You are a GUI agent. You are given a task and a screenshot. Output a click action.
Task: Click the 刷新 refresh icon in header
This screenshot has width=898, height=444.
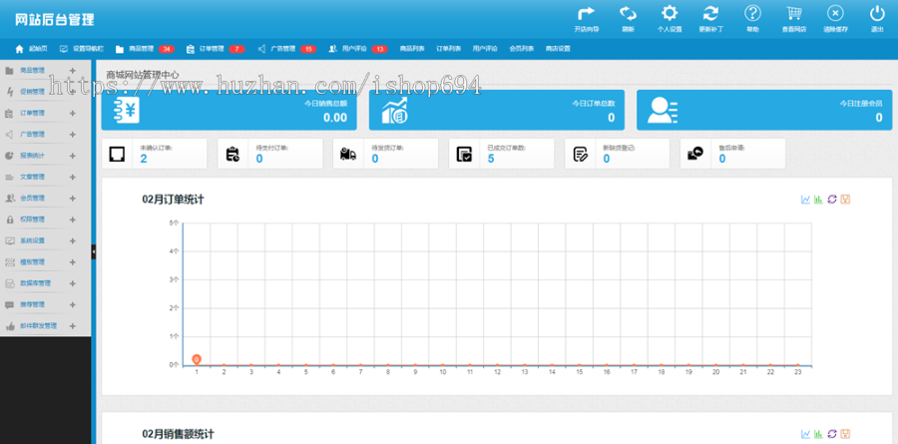[x=628, y=14]
